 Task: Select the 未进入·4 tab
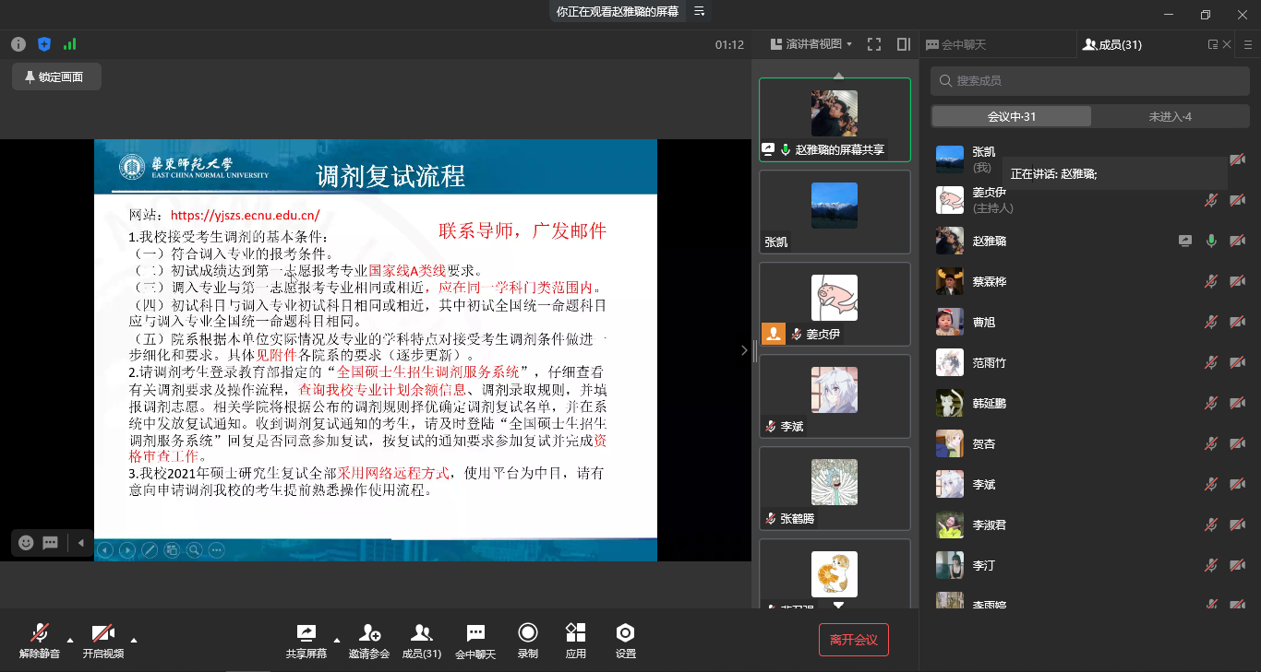click(1170, 116)
